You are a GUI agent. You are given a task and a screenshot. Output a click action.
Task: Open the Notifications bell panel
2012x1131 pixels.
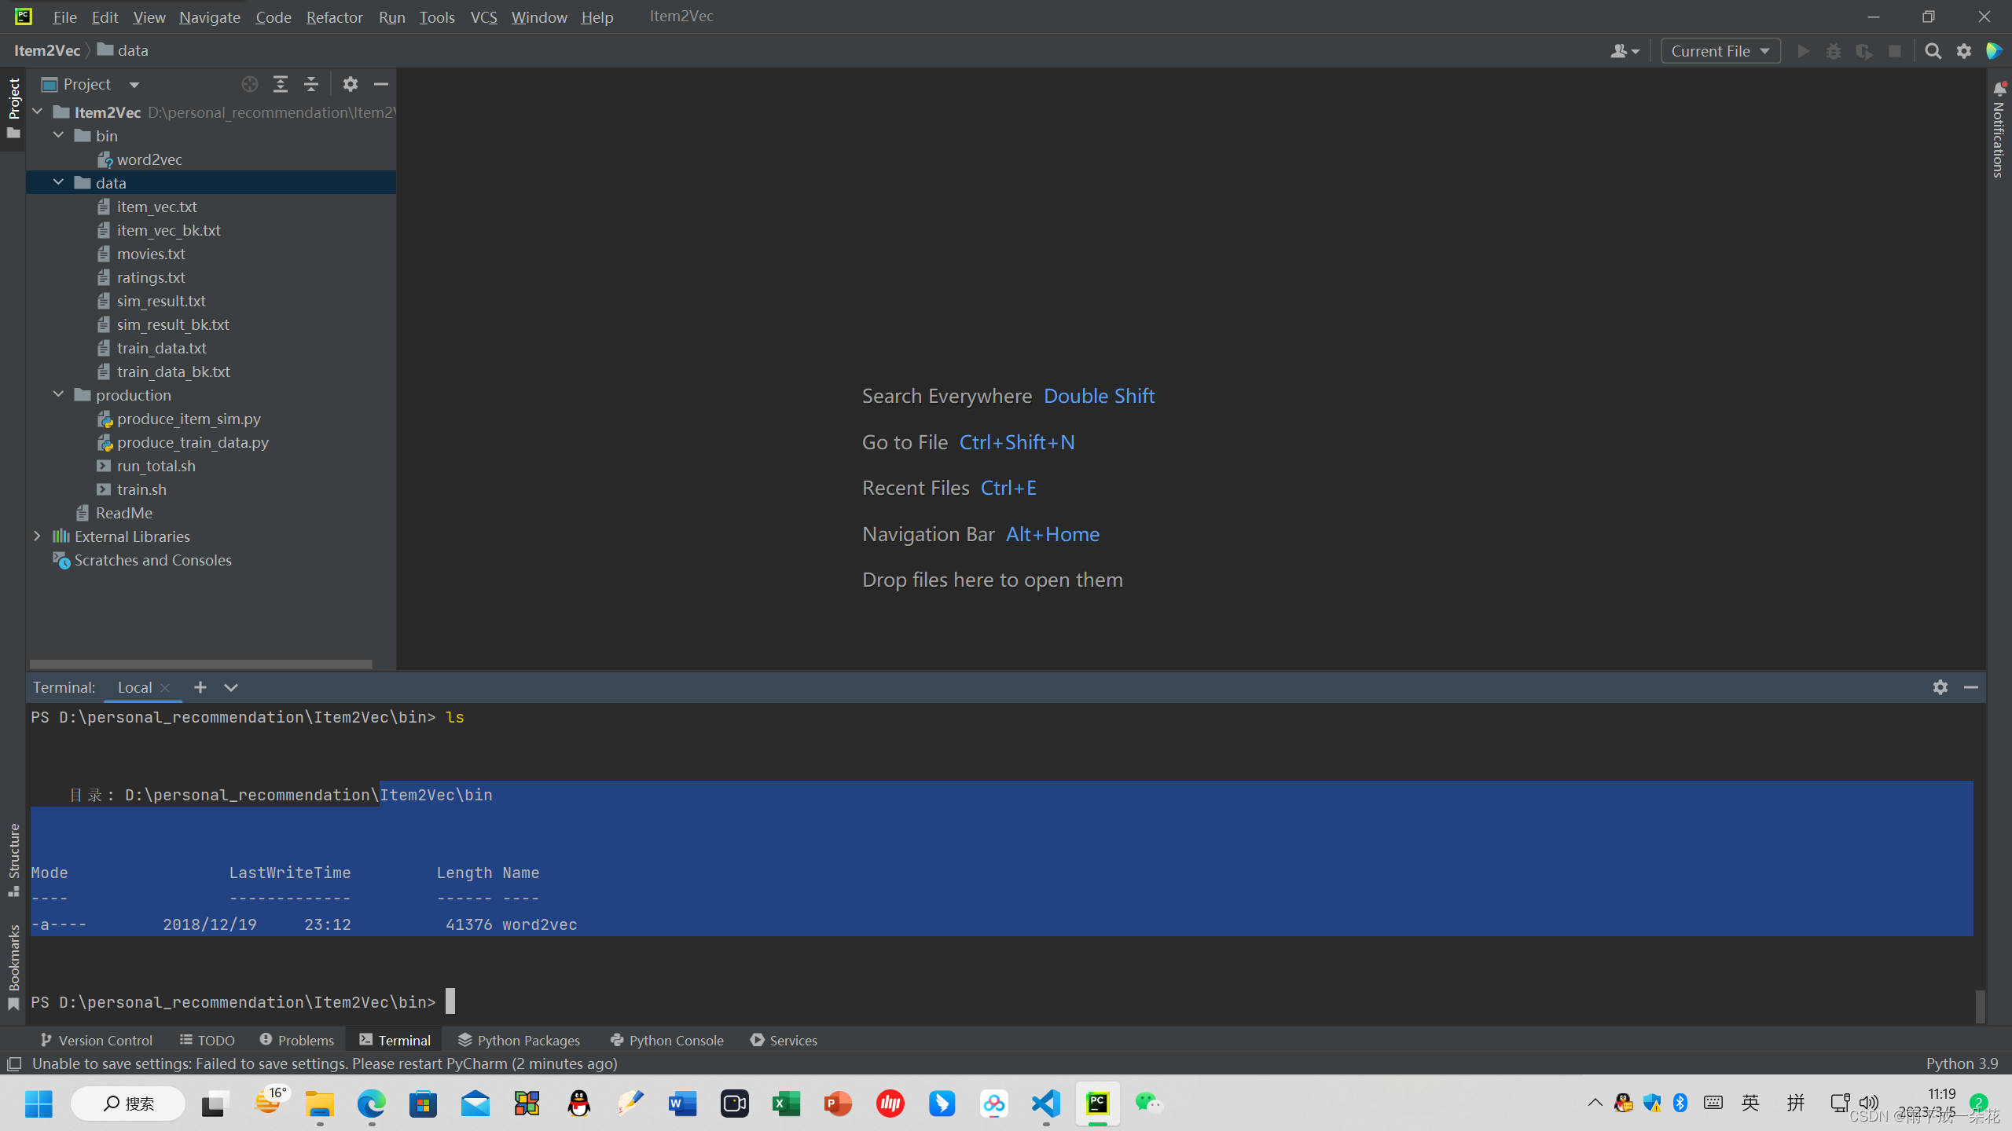pyautogui.click(x=1999, y=89)
